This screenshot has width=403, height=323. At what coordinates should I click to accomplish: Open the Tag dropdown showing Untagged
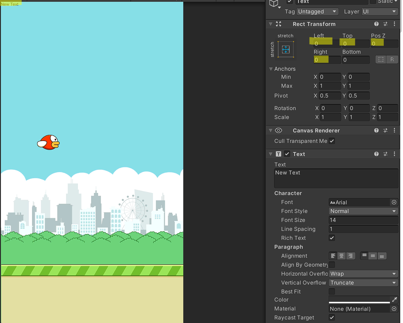[317, 12]
